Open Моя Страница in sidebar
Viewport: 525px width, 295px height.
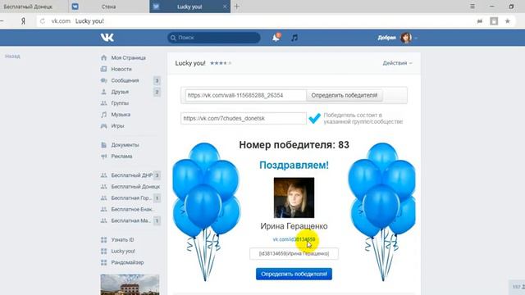tap(129, 57)
